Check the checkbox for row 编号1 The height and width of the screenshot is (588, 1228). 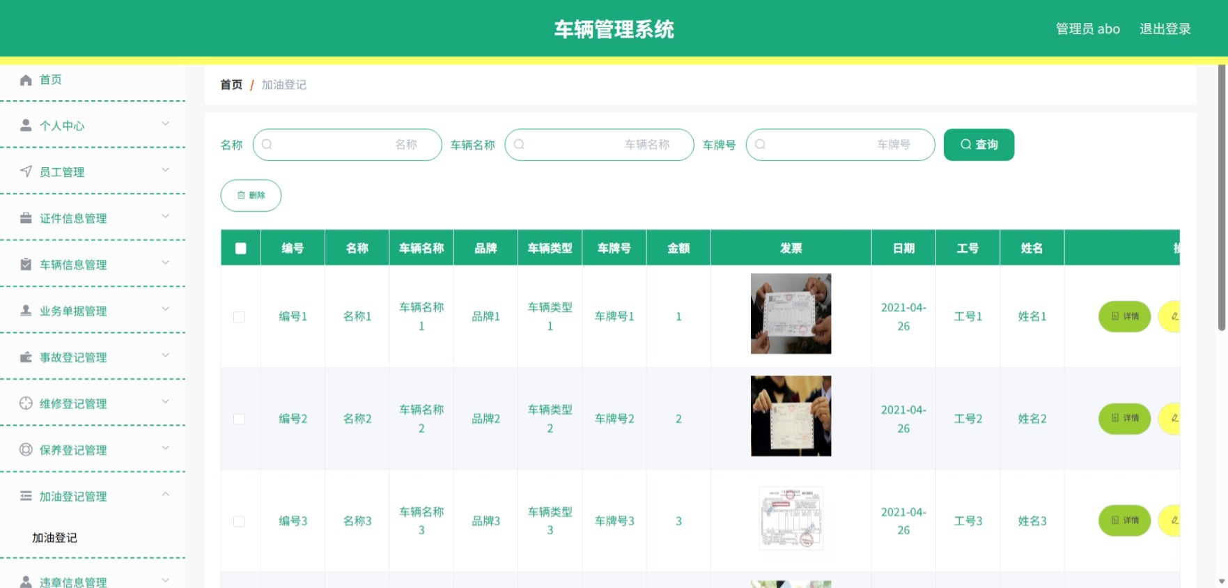(239, 317)
